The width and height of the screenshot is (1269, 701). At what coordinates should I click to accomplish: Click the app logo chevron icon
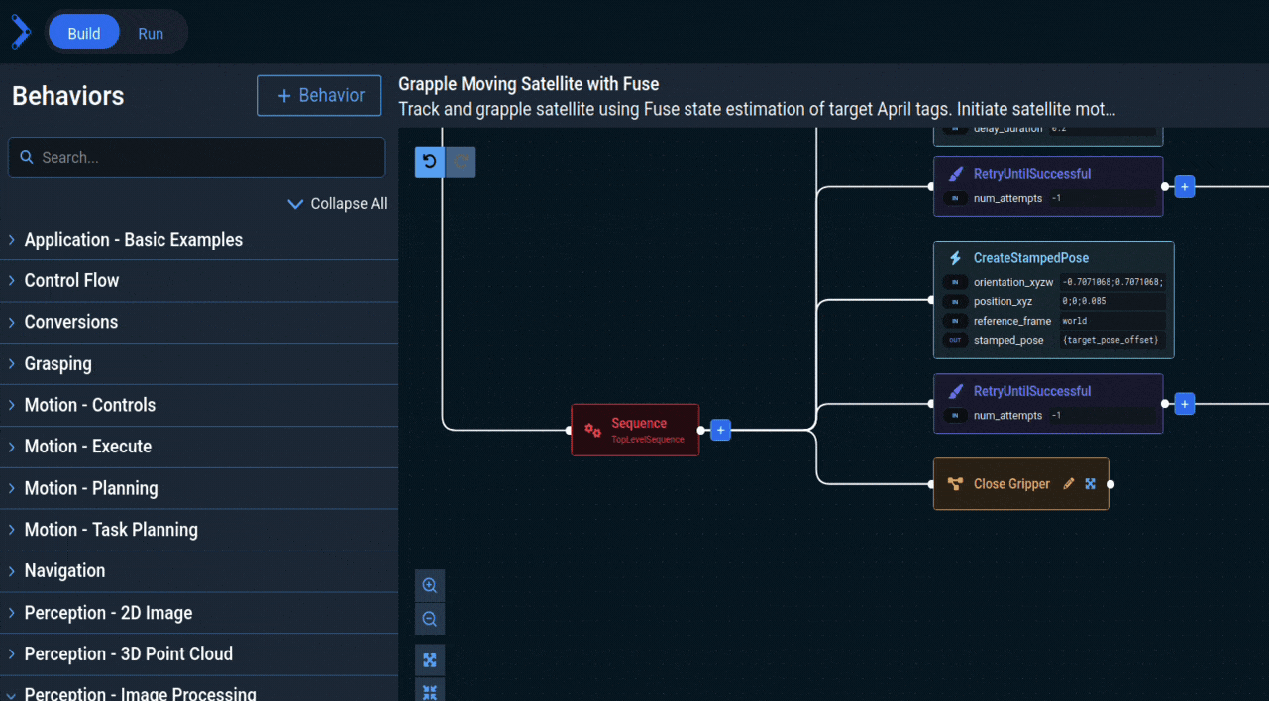[20, 33]
